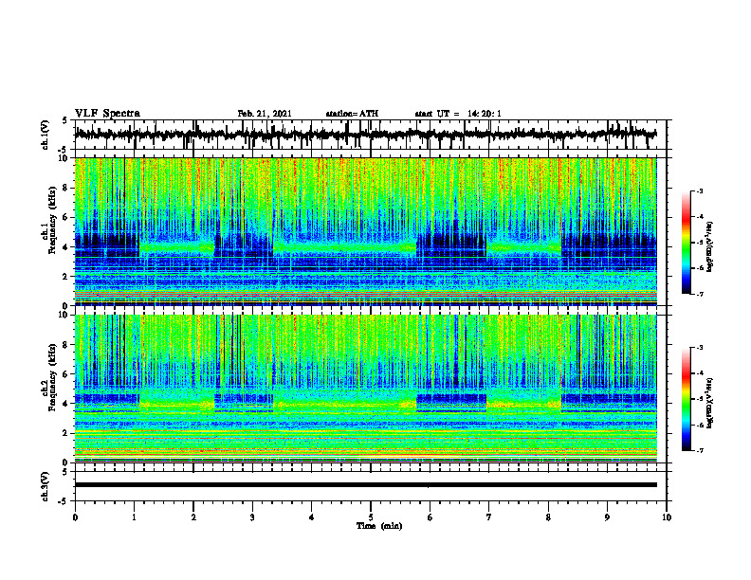Click the time axis tick label "0"
This screenshot has width=751, height=580.
(x=75, y=517)
